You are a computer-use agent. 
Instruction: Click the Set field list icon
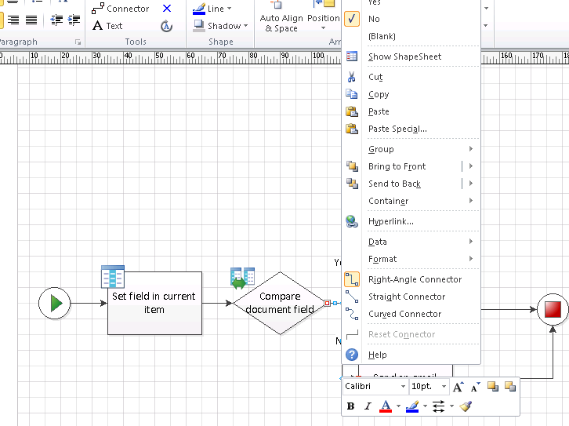[x=113, y=277]
